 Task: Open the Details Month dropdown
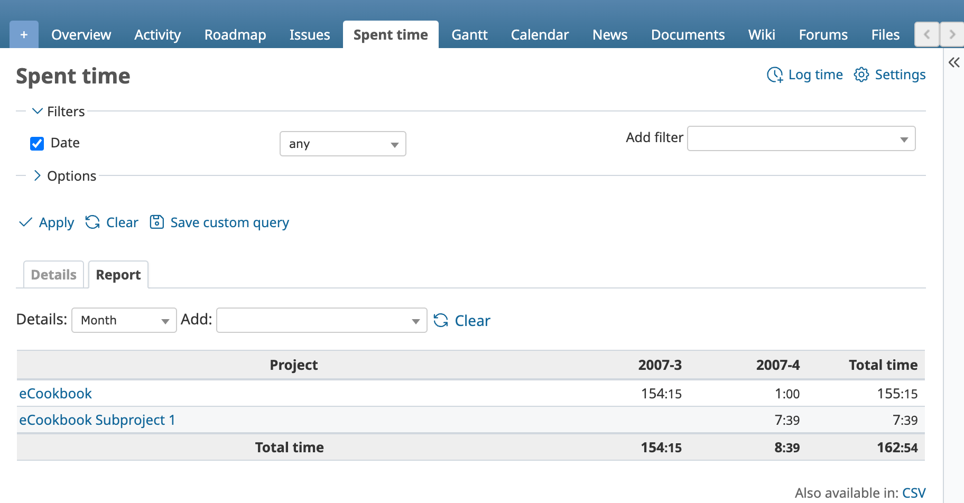coord(124,320)
